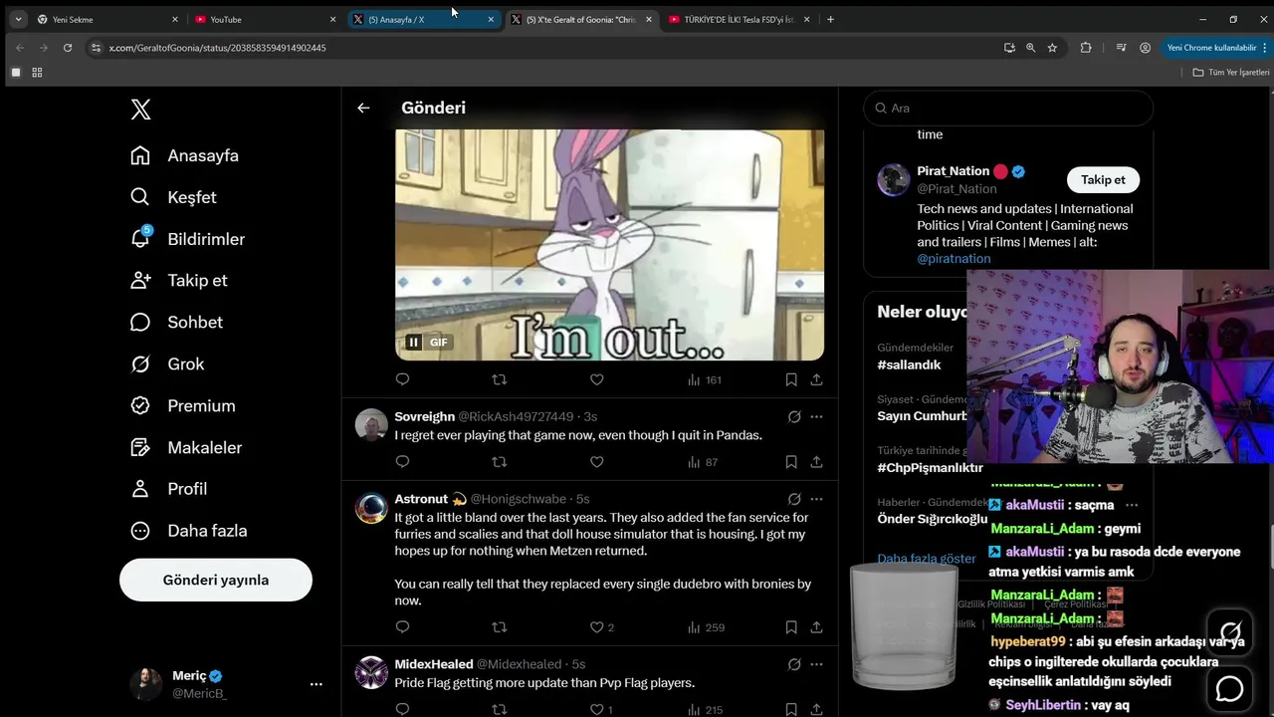Viewport: 1274px width, 717px height.
Task: Switch to Anasayfa / X browser tab
Action: tap(423, 19)
